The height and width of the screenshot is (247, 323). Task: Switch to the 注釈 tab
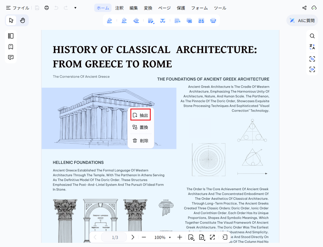119,8
